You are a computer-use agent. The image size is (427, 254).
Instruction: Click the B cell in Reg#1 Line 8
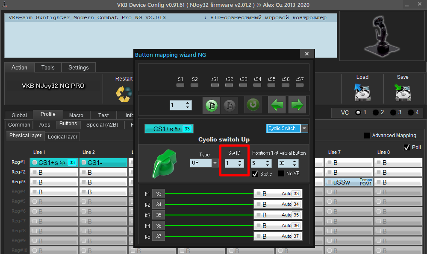click(x=398, y=162)
